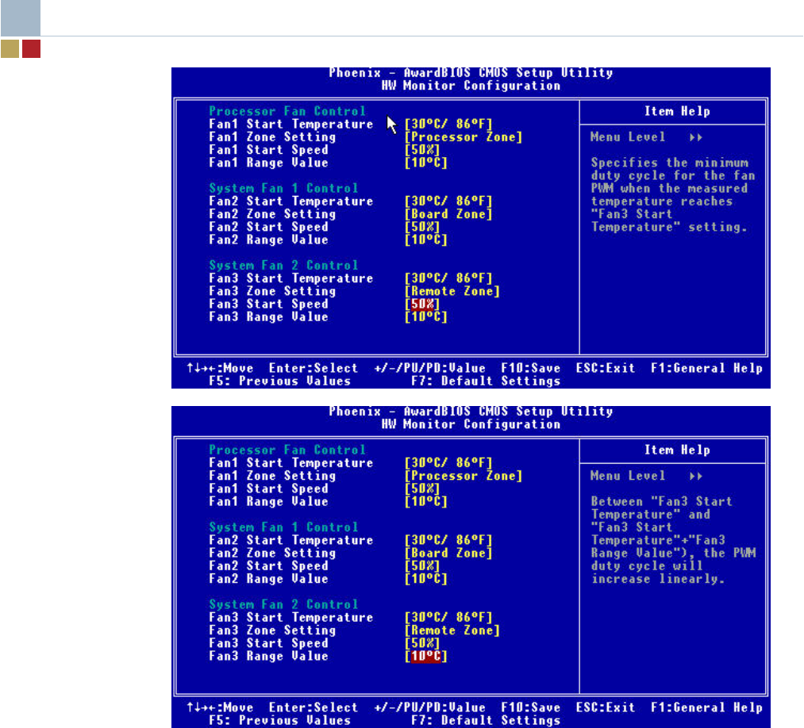Viewport: 804px width, 728px height.
Task: Click Fan1 Zone Setting label in bottom screen
Action: pyautogui.click(x=272, y=476)
